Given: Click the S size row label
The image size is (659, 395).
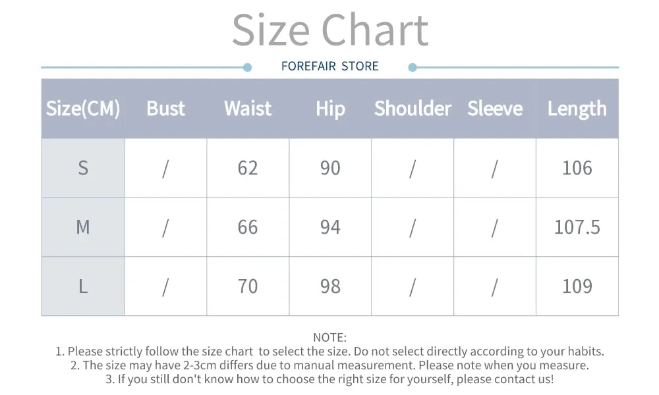Looking at the screenshot, I should (83, 168).
